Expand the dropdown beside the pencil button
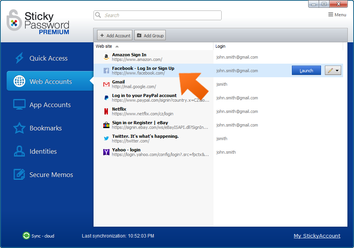Image resolution: width=354 pixels, height=248 pixels. (338, 70)
